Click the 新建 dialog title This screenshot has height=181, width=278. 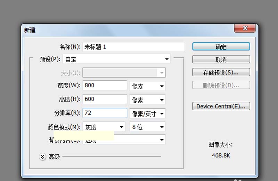pyautogui.click(x=30, y=30)
